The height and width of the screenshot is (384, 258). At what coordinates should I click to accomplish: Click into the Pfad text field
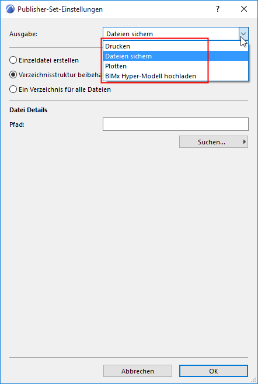tap(176, 124)
